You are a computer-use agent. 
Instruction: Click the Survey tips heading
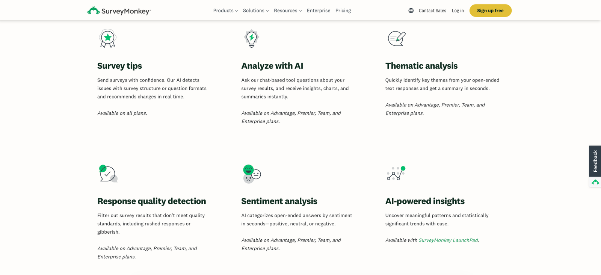click(119, 66)
